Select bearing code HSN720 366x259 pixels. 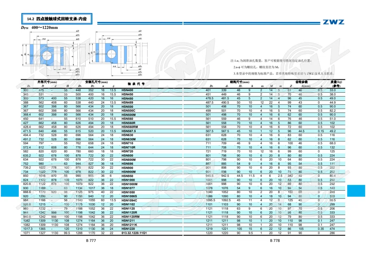[127, 151]
